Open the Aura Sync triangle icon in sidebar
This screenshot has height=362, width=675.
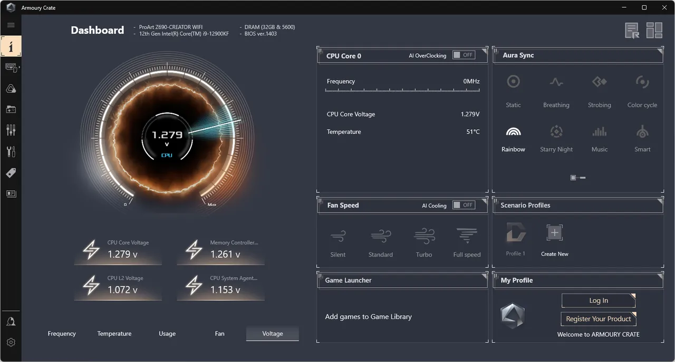[x=11, y=89]
